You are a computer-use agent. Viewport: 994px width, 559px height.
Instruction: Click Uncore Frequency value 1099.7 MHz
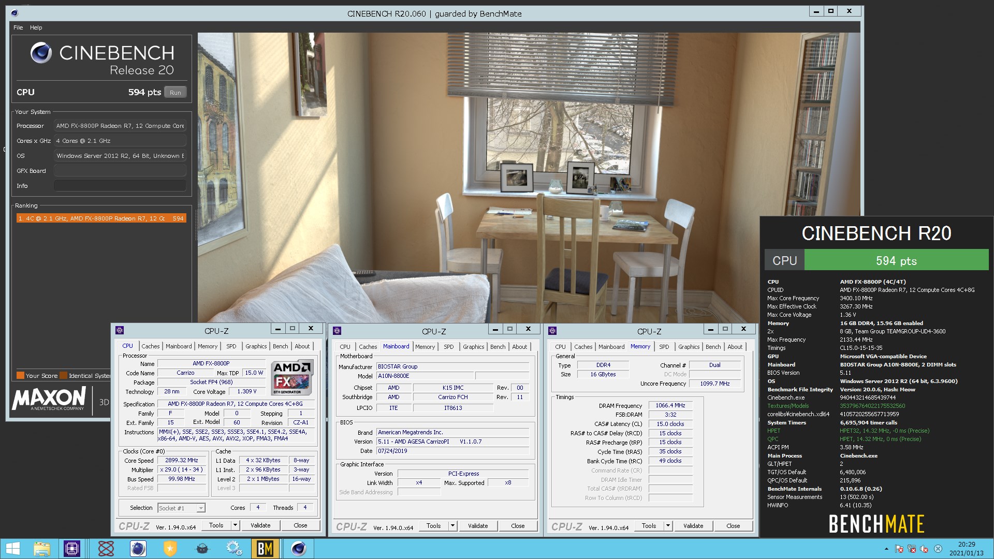[x=715, y=384]
